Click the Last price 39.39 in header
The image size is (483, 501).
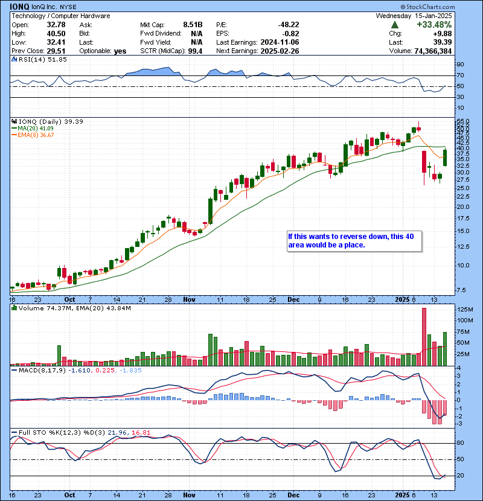443,42
